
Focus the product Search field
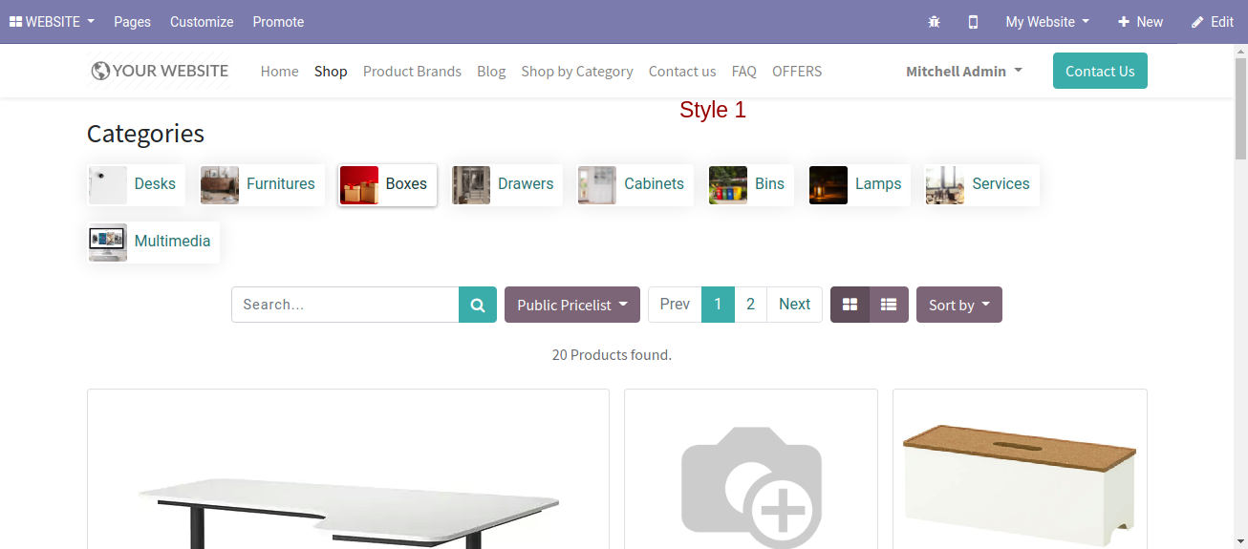[x=345, y=305]
